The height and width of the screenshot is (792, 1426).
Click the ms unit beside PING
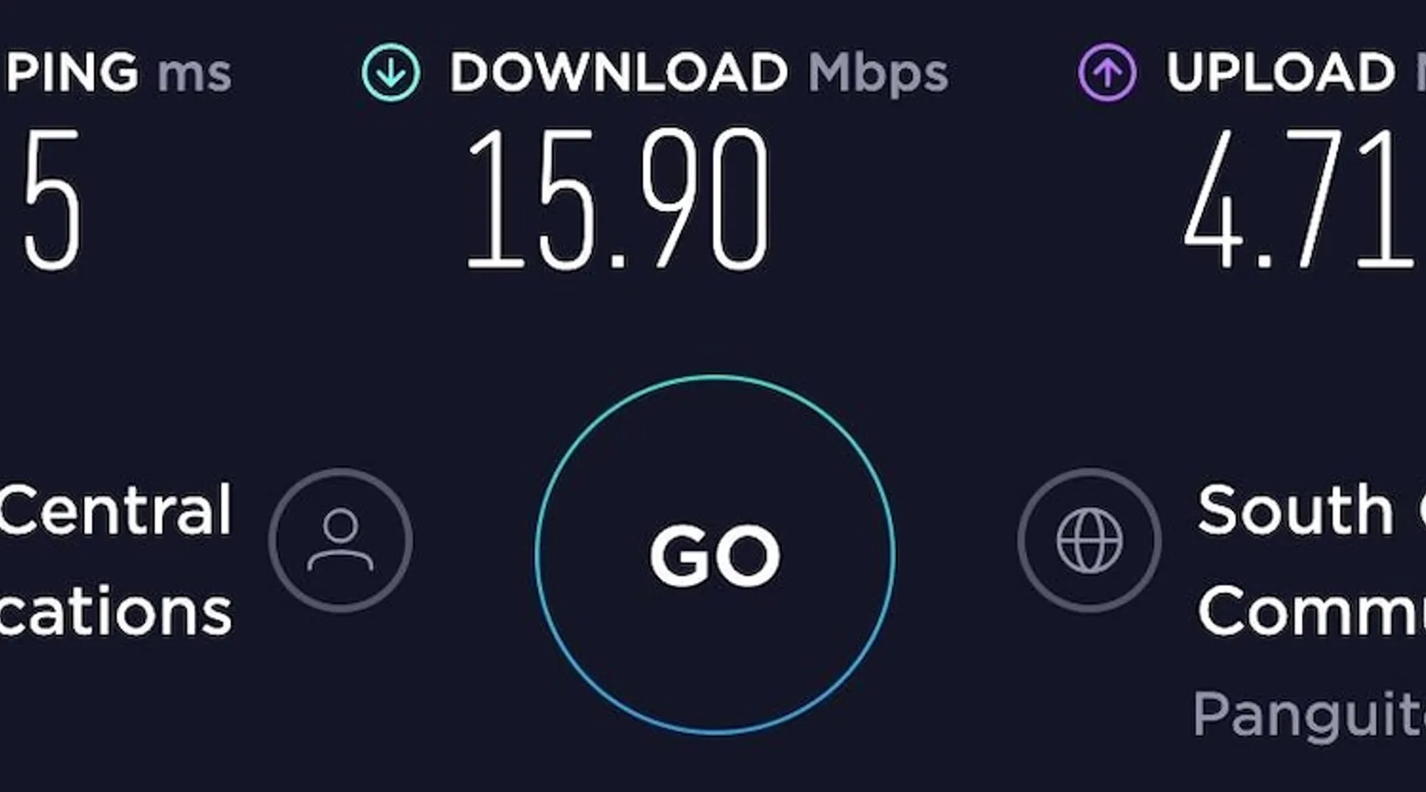coord(194,77)
